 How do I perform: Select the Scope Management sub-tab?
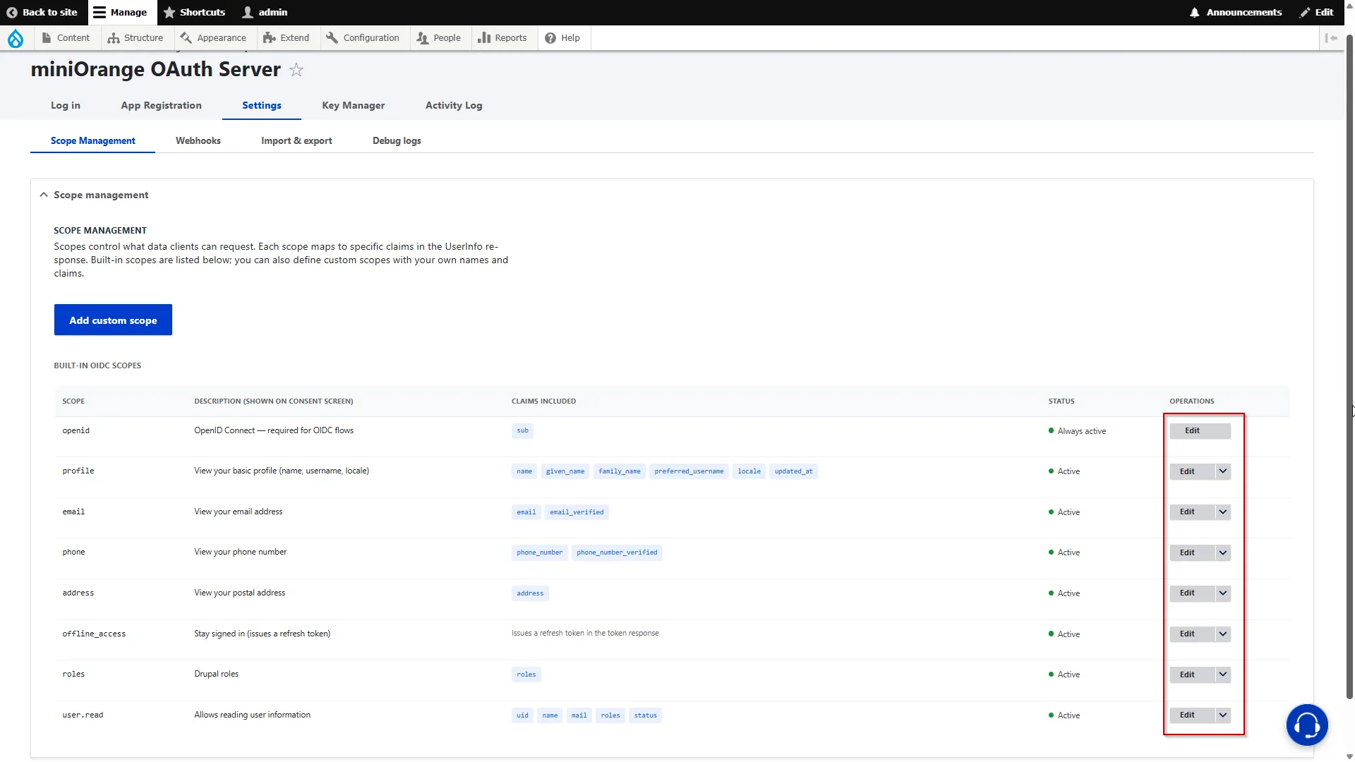[93, 140]
